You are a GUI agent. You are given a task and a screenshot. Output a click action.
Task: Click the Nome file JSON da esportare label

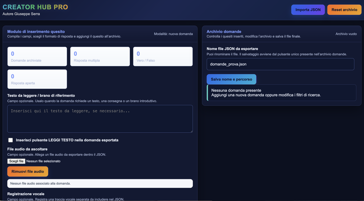point(232,49)
